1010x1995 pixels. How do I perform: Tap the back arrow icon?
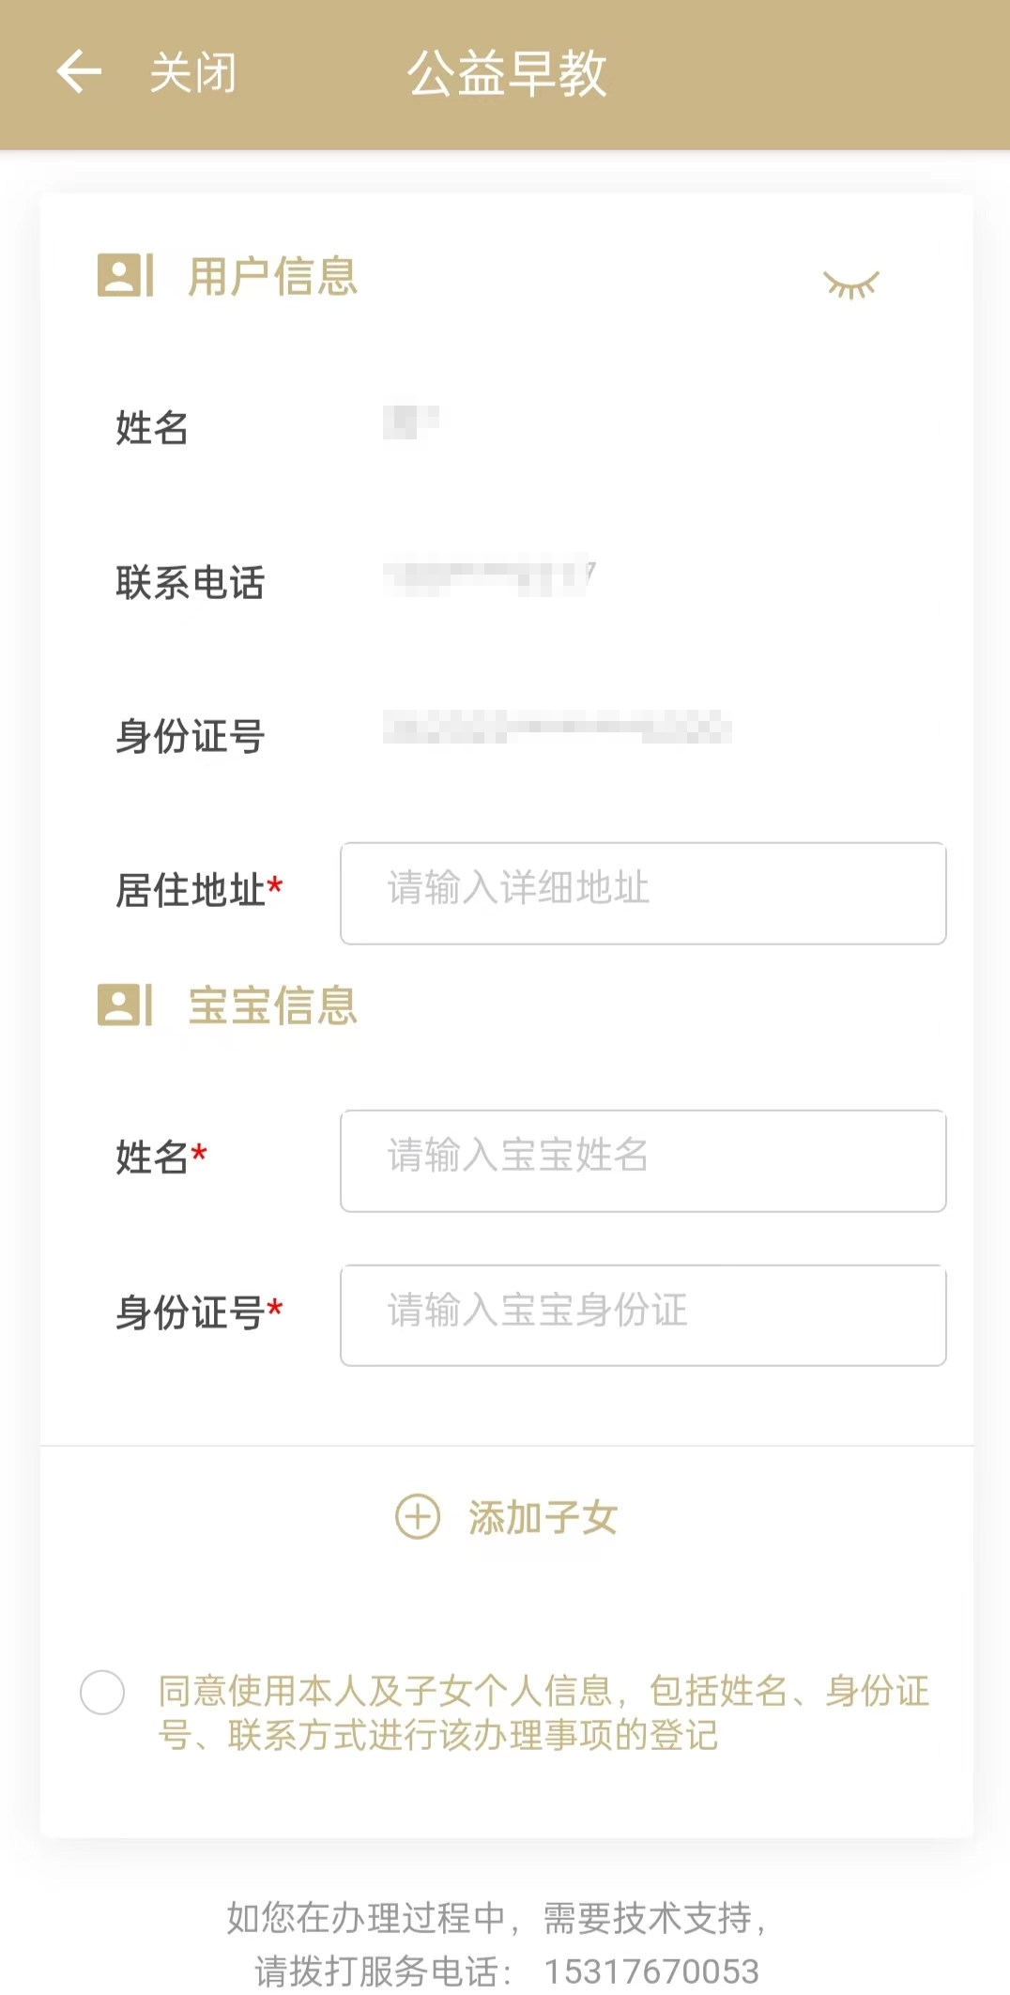[x=79, y=72]
